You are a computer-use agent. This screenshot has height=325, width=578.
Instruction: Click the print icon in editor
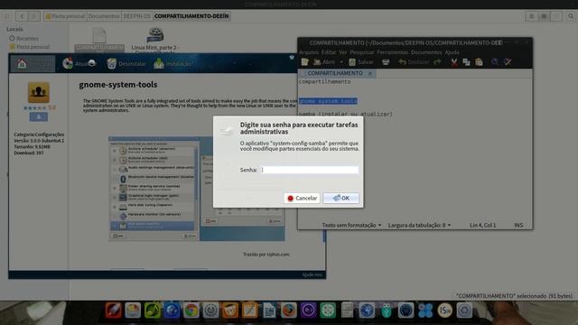click(386, 62)
